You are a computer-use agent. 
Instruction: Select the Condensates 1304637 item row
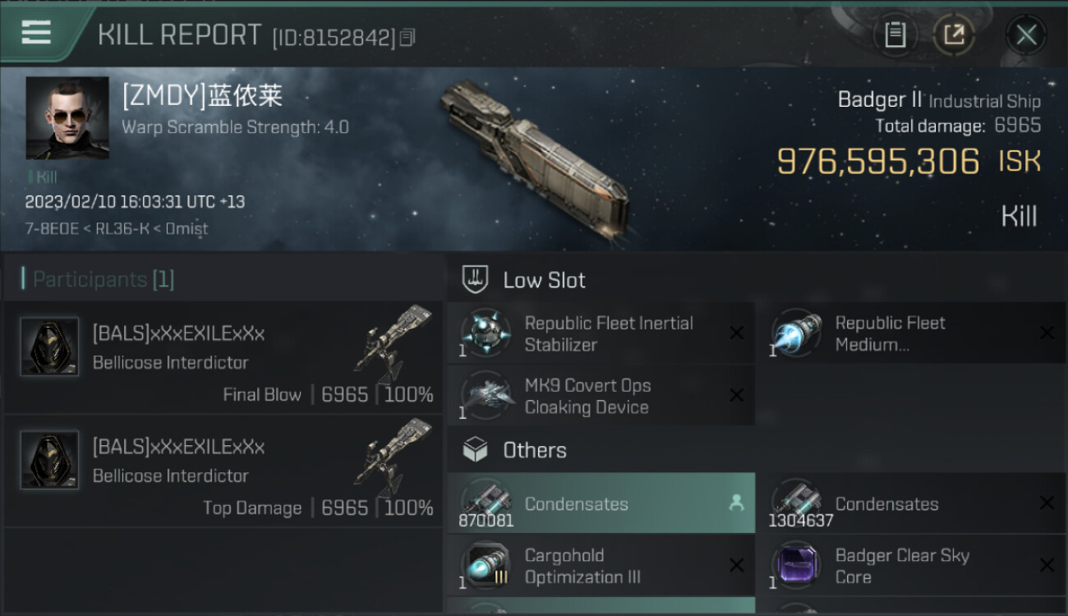[x=912, y=503]
